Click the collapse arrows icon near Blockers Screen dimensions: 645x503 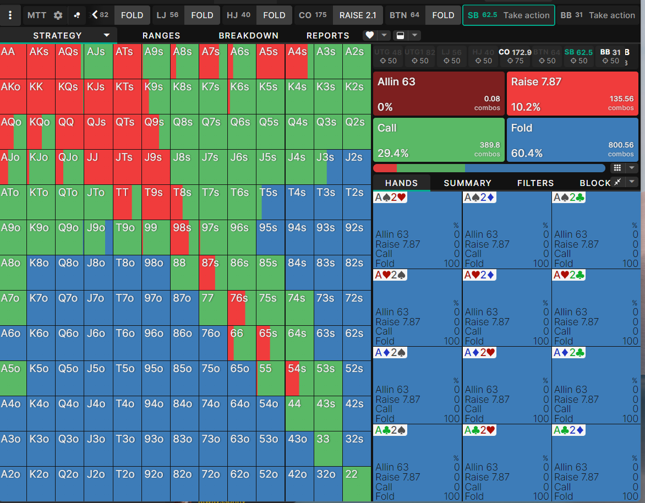point(618,182)
